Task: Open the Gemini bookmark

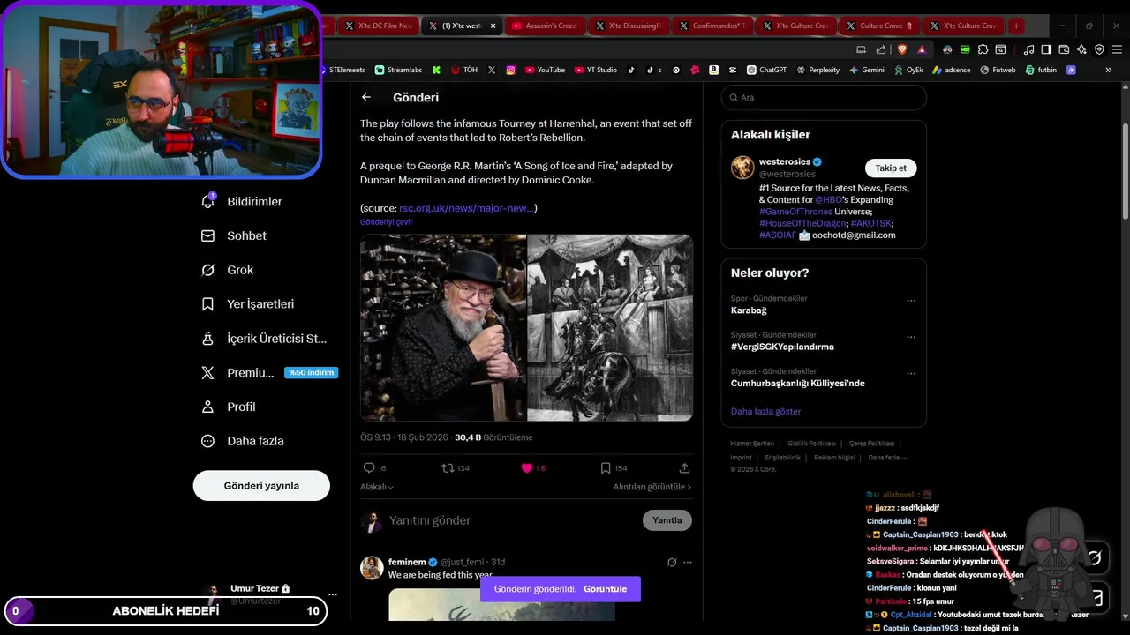Action: point(866,70)
